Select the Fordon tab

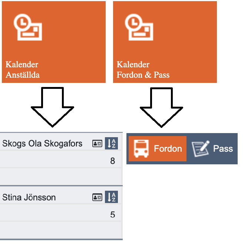tap(158, 149)
